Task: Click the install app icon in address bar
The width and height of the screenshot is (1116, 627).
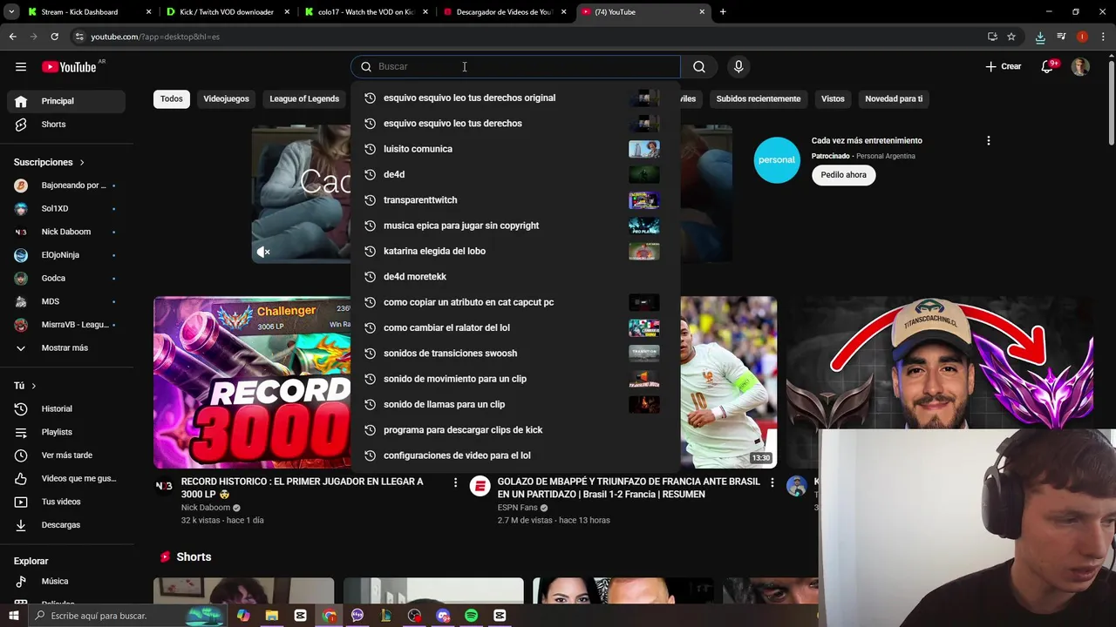Action: pos(992,37)
